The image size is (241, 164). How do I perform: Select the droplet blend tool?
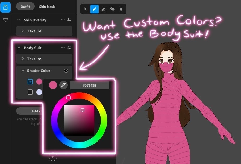121,9
